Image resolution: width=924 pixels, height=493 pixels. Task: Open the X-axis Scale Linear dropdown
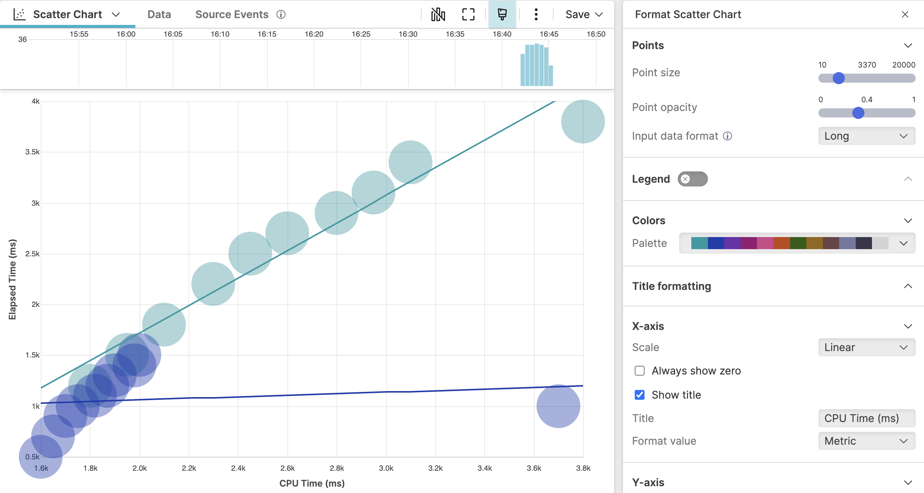pyautogui.click(x=866, y=347)
